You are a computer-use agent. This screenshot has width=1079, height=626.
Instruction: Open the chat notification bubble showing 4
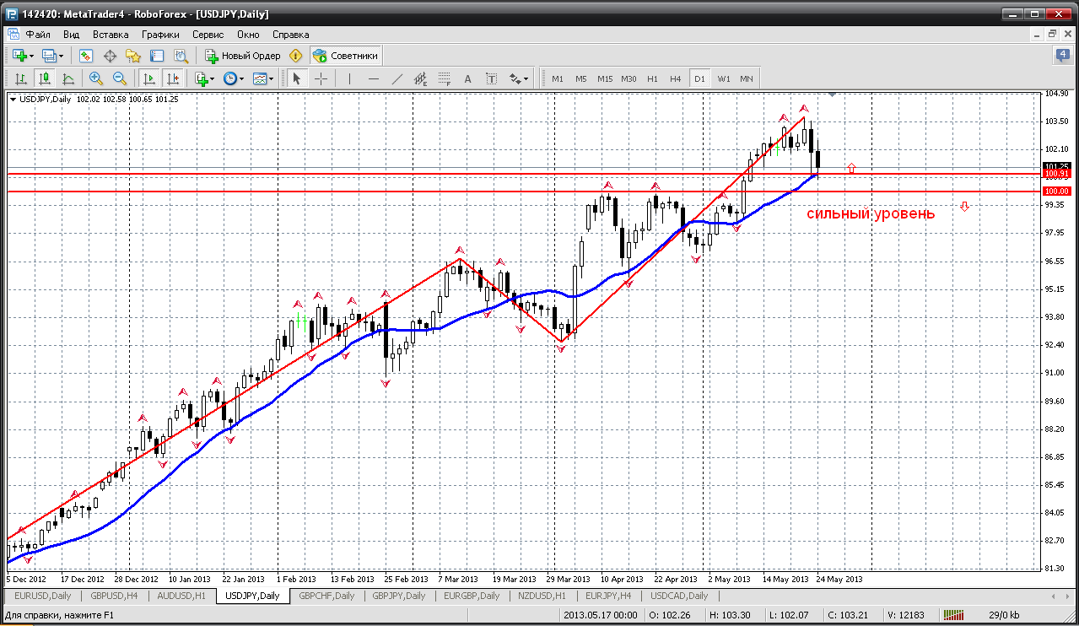[1063, 56]
